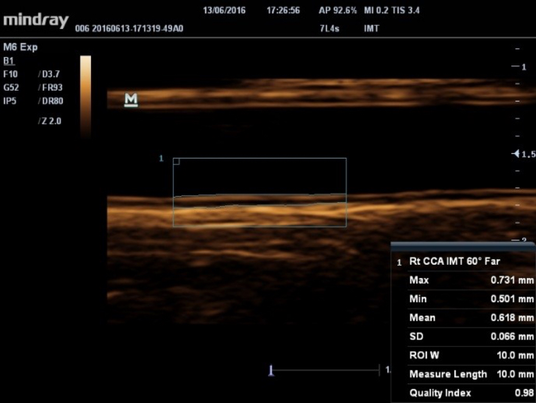
Task: Click the F10 frequency parameter
Action: 10,74
